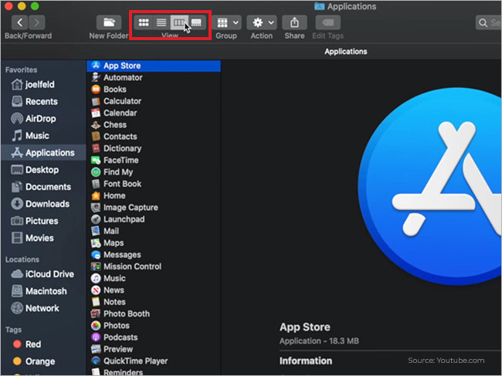Select App Store in the applications list
This screenshot has width=502, height=376.
click(x=154, y=66)
